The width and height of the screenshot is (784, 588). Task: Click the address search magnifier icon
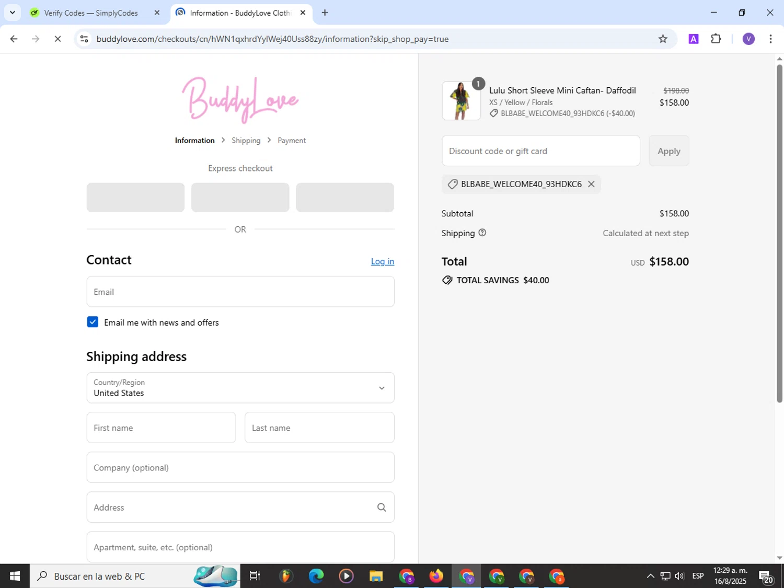point(382,507)
